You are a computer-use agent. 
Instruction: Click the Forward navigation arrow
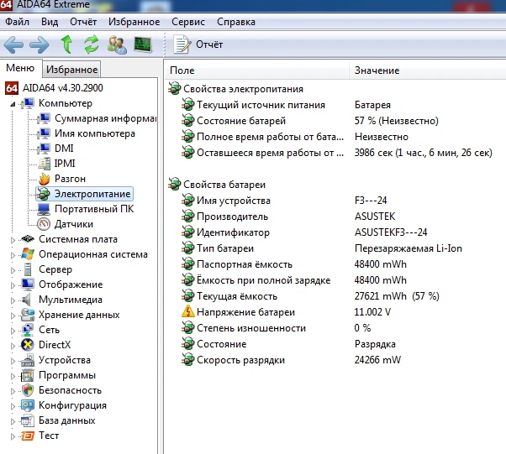(x=40, y=44)
